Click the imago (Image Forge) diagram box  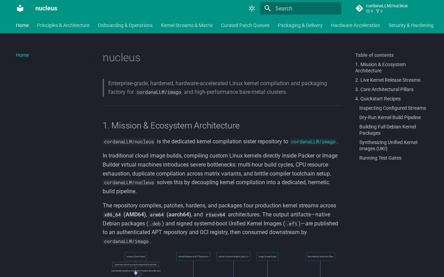coord(267,257)
